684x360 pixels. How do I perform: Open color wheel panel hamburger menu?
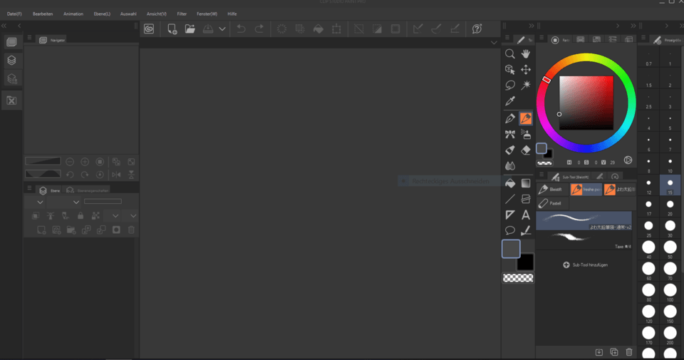(541, 38)
